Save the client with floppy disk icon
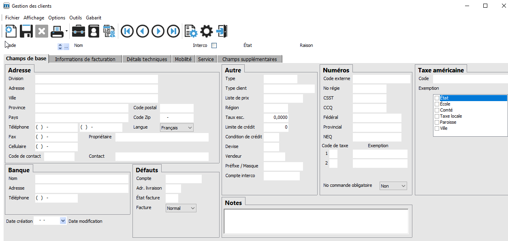The height and width of the screenshot is (241, 508). pyautogui.click(x=26, y=31)
